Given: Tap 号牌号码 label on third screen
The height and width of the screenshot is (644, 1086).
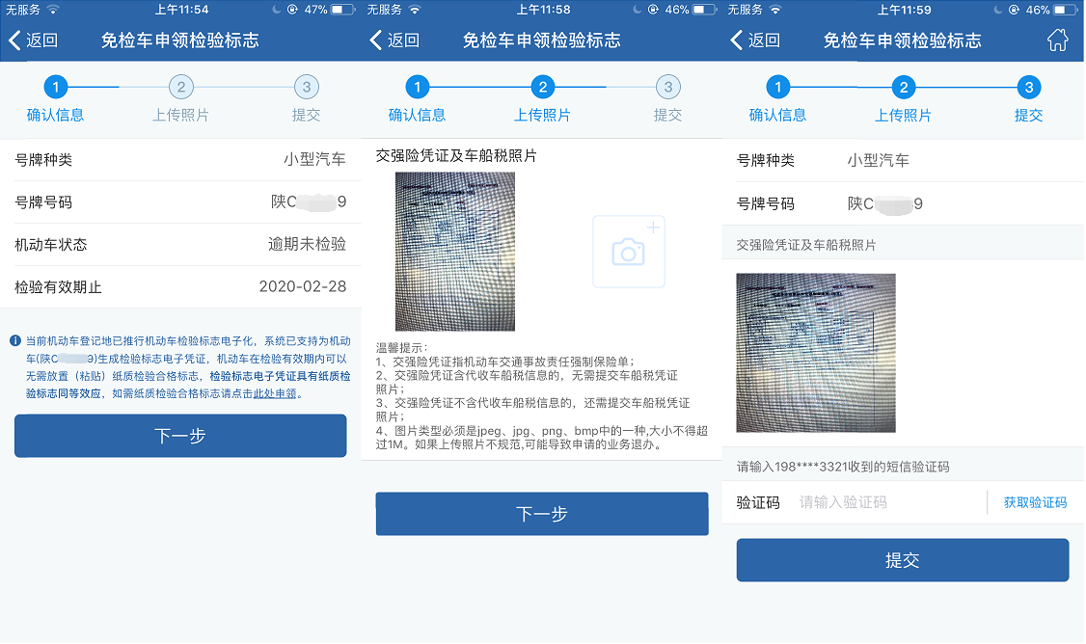Looking at the screenshot, I should [x=766, y=203].
